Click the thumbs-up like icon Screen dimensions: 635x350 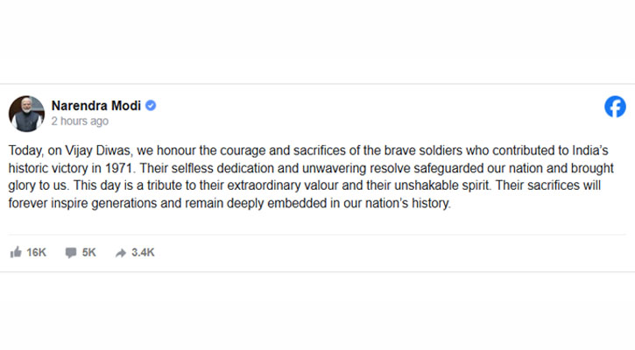click(x=16, y=252)
